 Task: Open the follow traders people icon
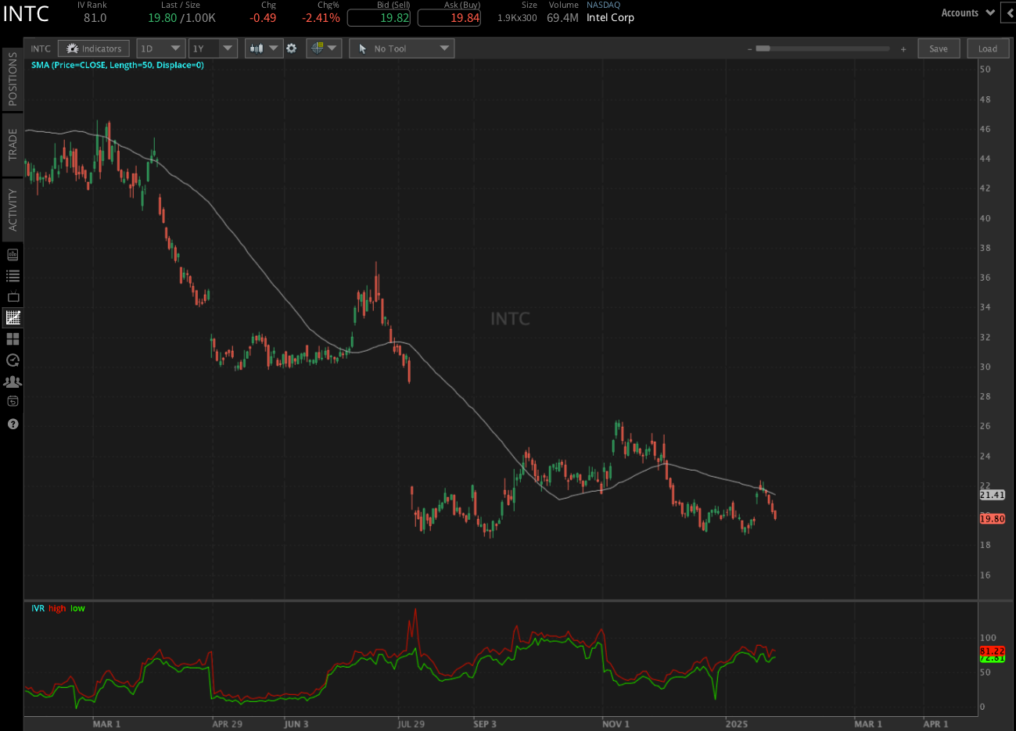pos(12,382)
